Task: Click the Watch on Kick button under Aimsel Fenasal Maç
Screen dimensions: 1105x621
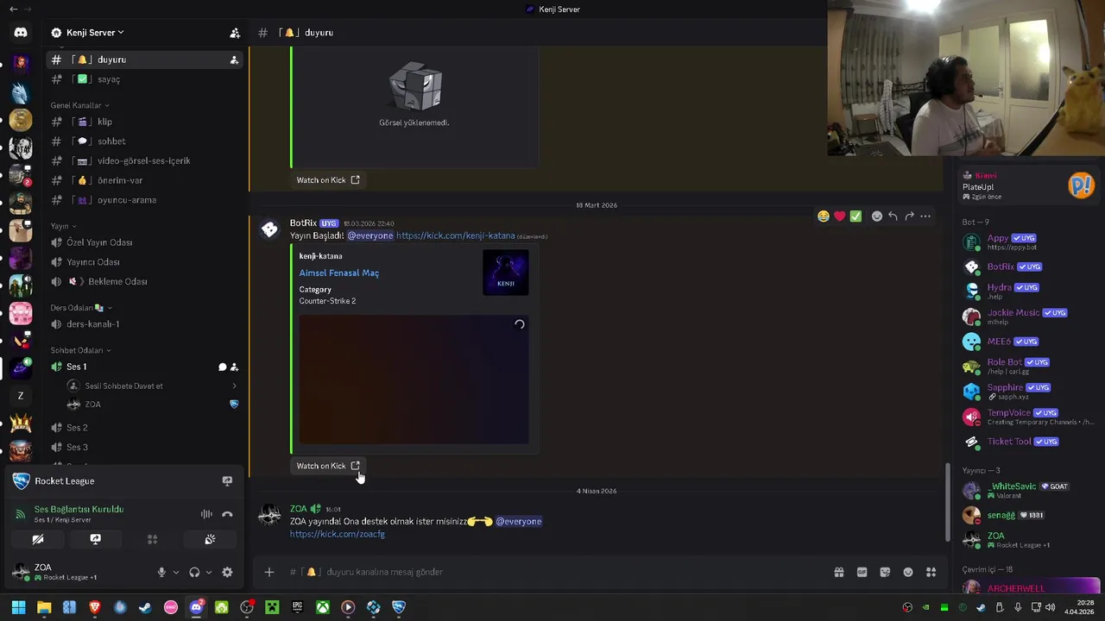Action: [328, 466]
